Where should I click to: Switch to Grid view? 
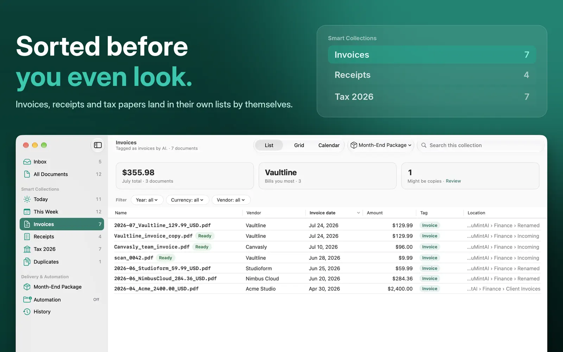coord(299,145)
